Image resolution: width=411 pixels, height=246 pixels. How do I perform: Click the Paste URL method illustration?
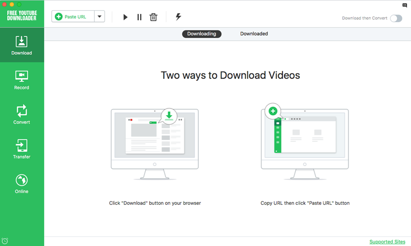(305, 142)
